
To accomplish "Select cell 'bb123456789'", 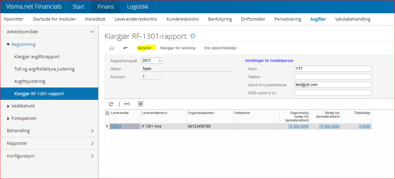I will pyautogui.click(x=210, y=126).
